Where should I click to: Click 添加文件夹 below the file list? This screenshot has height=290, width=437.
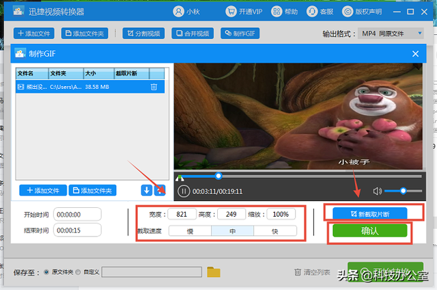click(93, 190)
